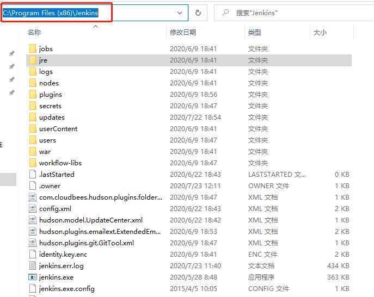
Task: Click the 2020/7/22 18:54 date of updates
Action: tap(195, 117)
